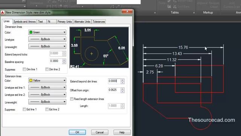Click the Offset from origin field
Image resolution: width=241 pixels, height=136 pixels.
(x=114, y=90)
